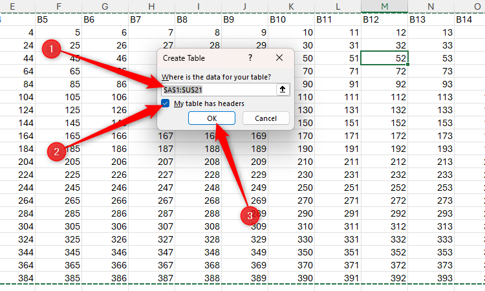Select column K header
The height and width of the screenshot is (291, 485).
(x=292, y=6)
